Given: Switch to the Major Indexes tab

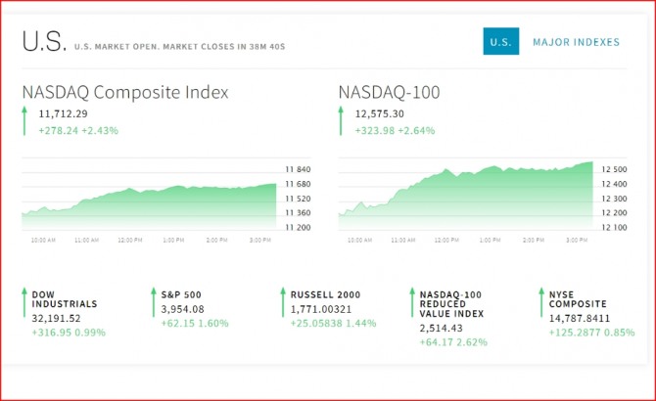Looking at the screenshot, I should click(x=576, y=42).
